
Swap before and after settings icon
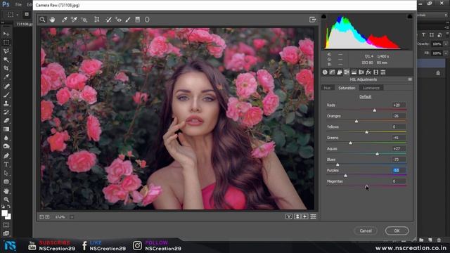(x=297, y=216)
